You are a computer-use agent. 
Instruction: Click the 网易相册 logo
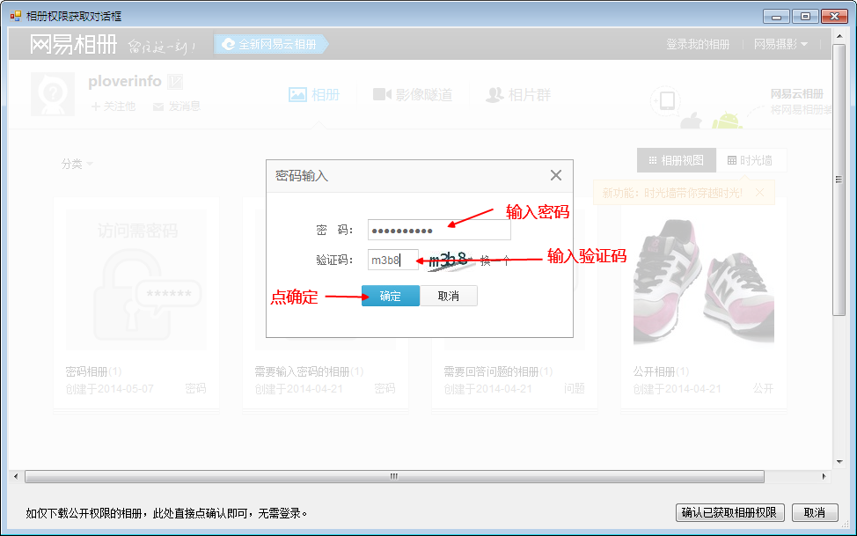pos(73,44)
